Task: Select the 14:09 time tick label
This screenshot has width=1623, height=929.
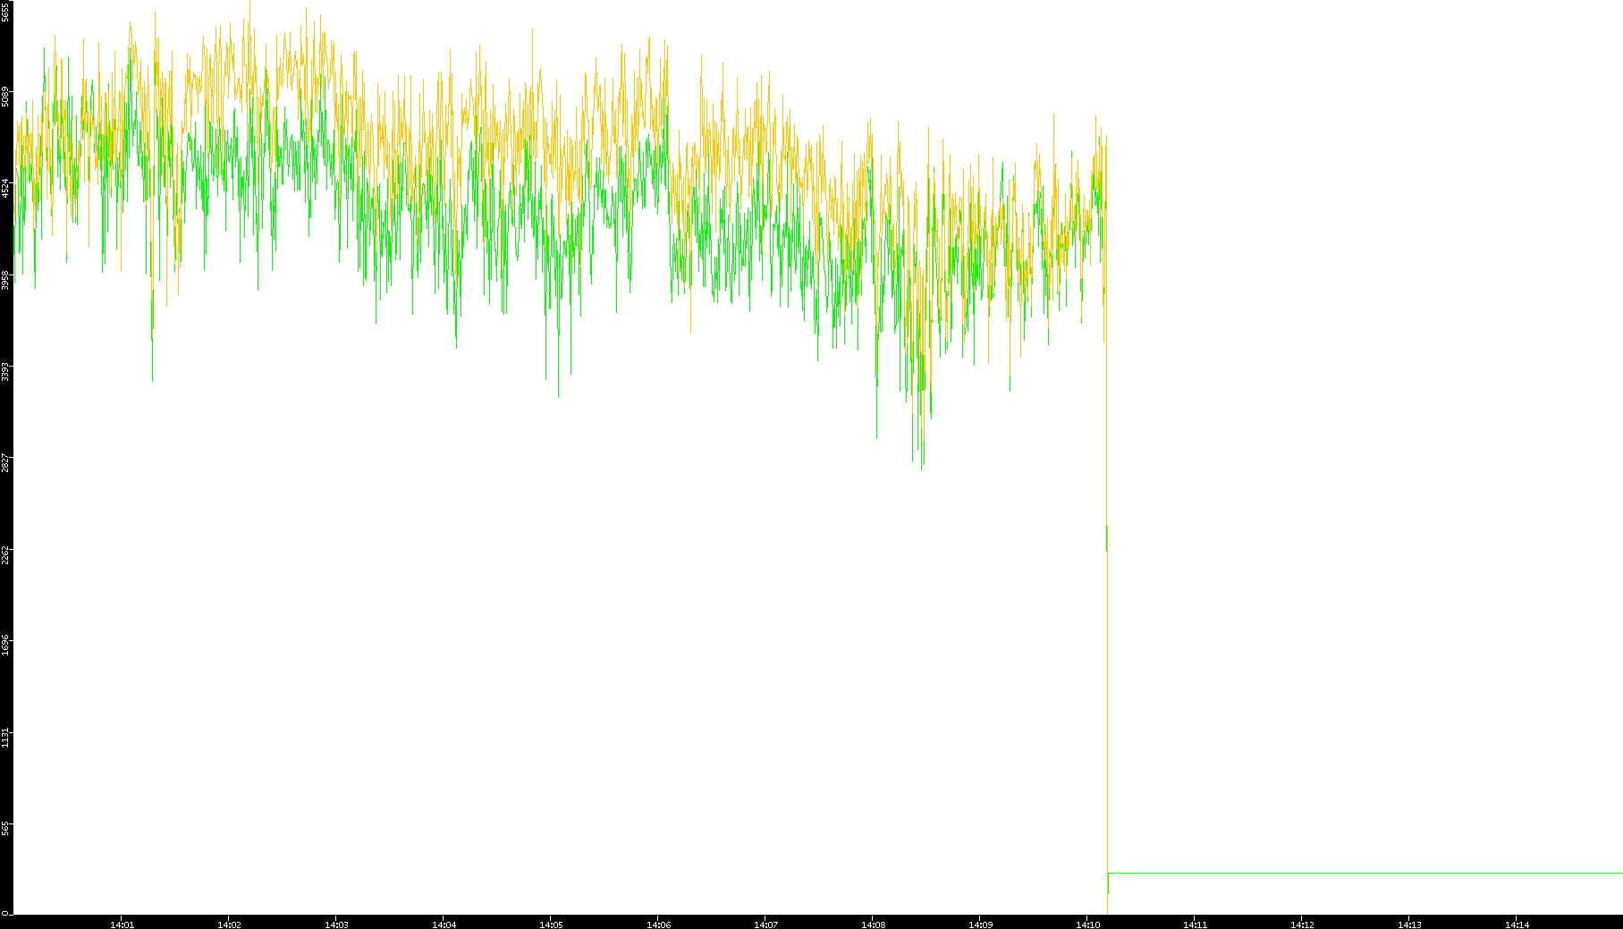Action: (x=980, y=925)
